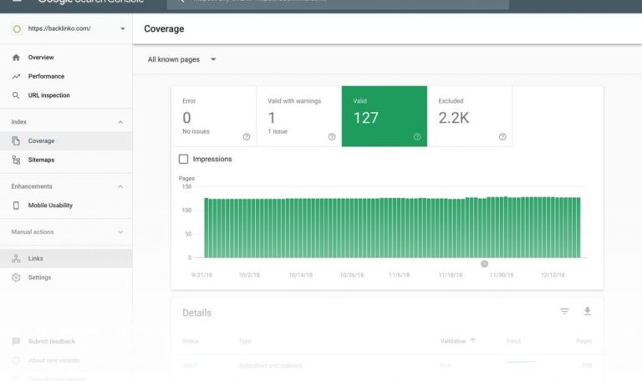Collapse the Index section
The height and width of the screenshot is (381, 642).
(x=120, y=122)
